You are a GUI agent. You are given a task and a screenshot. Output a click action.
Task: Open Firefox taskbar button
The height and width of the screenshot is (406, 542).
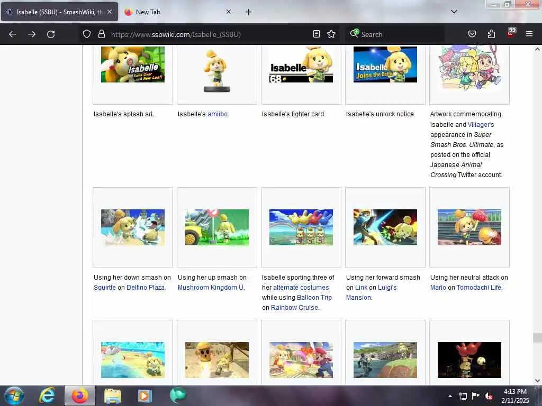click(80, 395)
